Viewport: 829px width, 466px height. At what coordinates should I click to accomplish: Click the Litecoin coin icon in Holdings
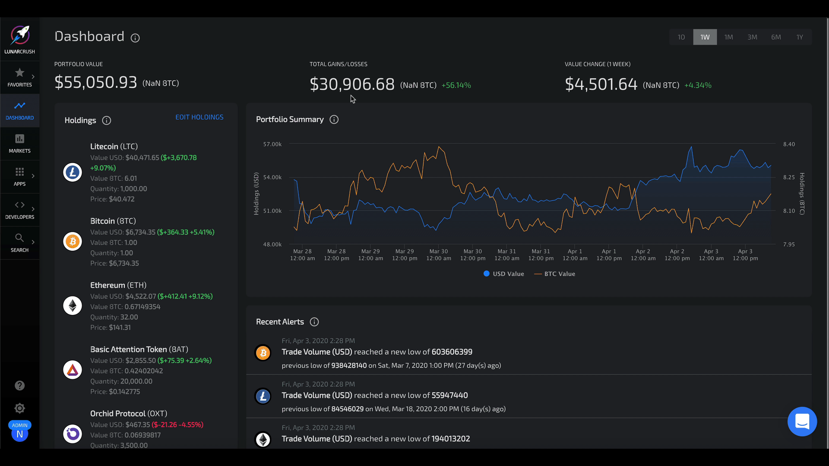click(73, 172)
